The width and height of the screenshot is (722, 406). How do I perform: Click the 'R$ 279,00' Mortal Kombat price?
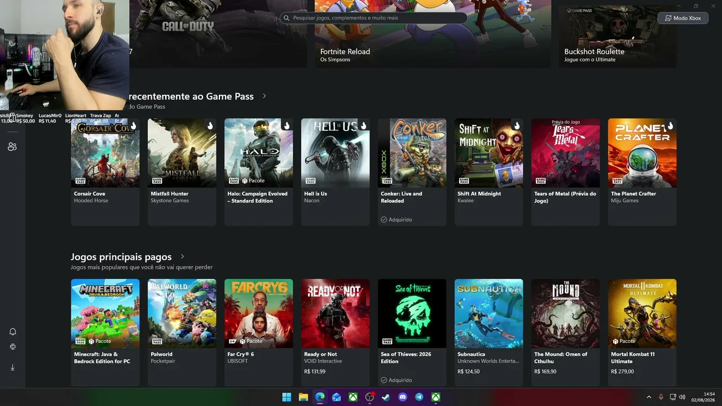coord(622,372)
